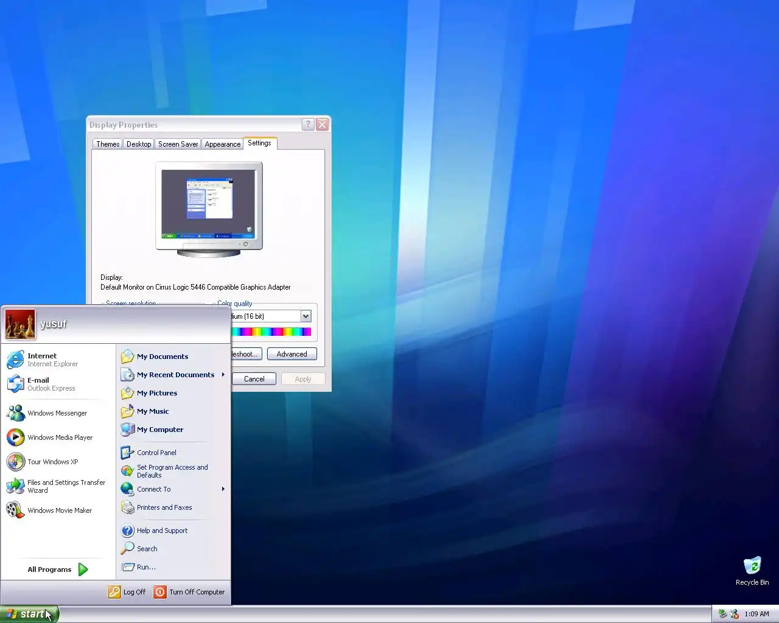
Task: Click the color quality spectrum bar
Action: click(x=271, y=332)
